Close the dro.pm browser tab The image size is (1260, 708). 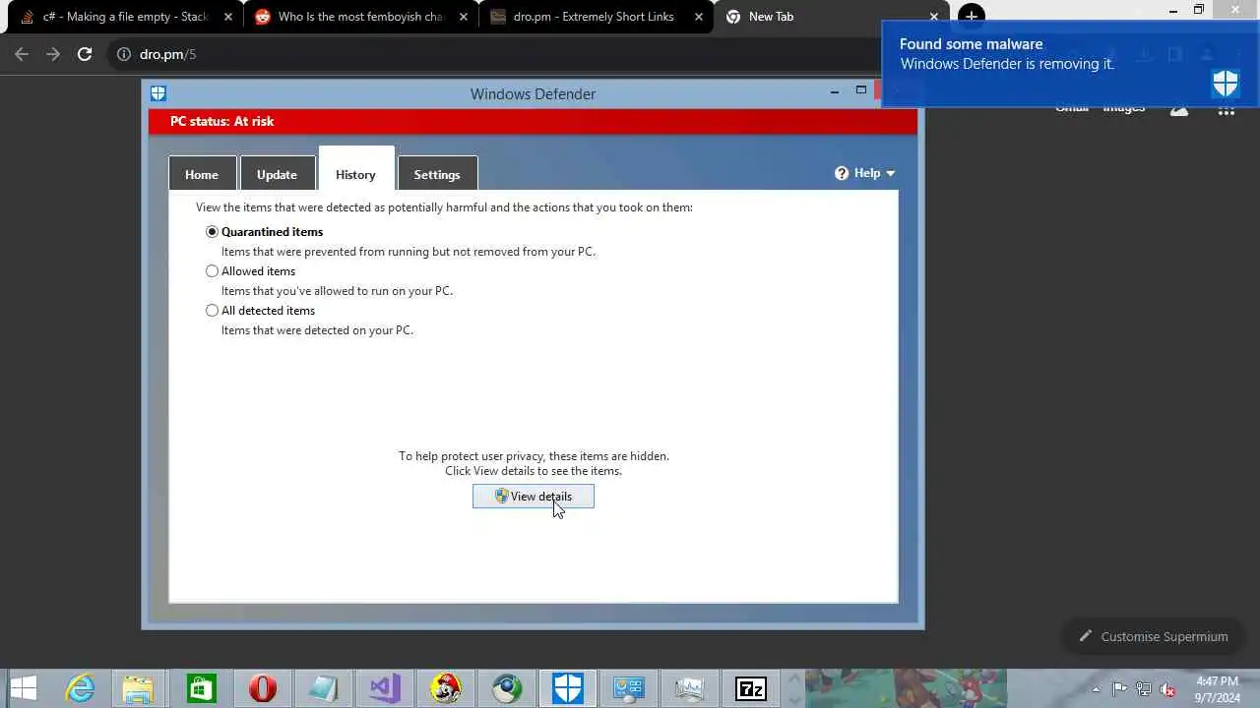click(x=700, y=17)
